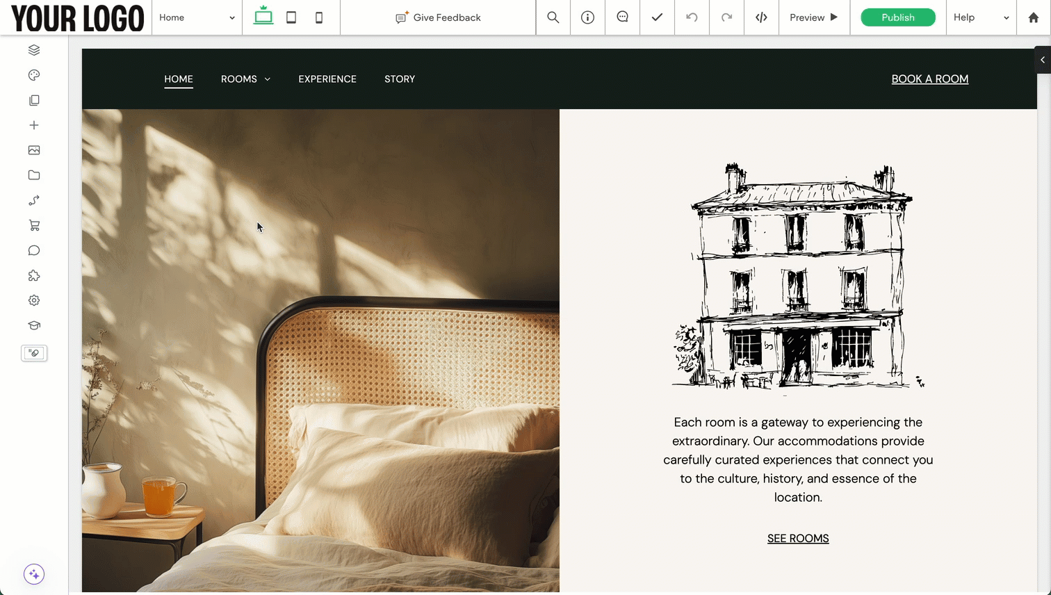Click the green Publish button
The width and height of the screenshot is (1051, 595).
(x=897, y=17)
